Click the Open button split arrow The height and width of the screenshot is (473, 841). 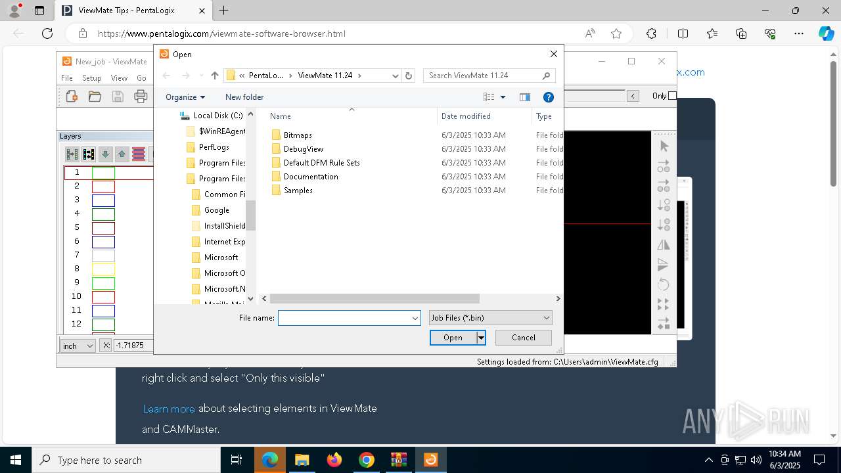coord(481,338)
